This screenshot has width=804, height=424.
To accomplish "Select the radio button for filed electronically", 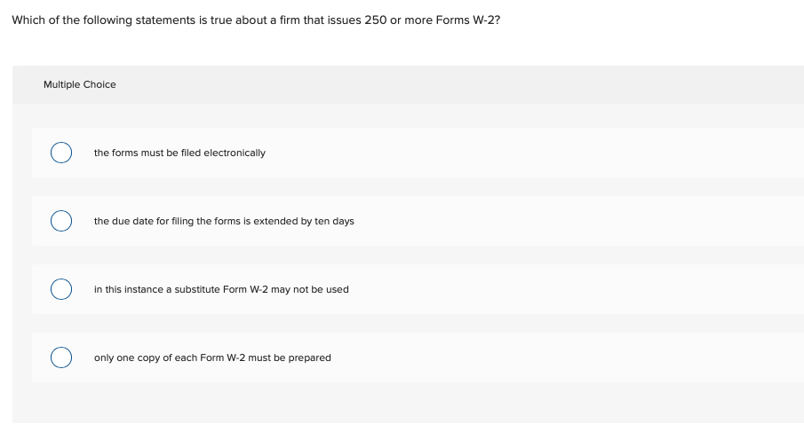I will (x=60, y=153).
